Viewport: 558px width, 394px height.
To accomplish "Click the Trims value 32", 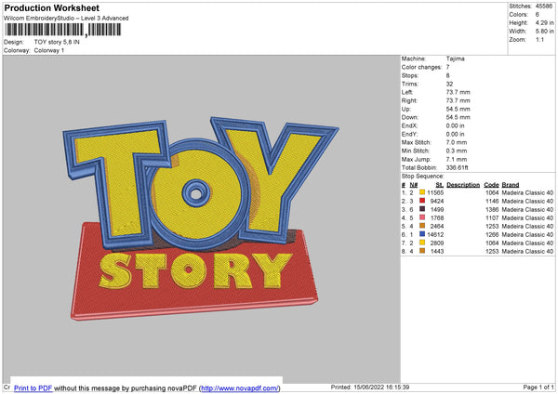I will point(449,84).
